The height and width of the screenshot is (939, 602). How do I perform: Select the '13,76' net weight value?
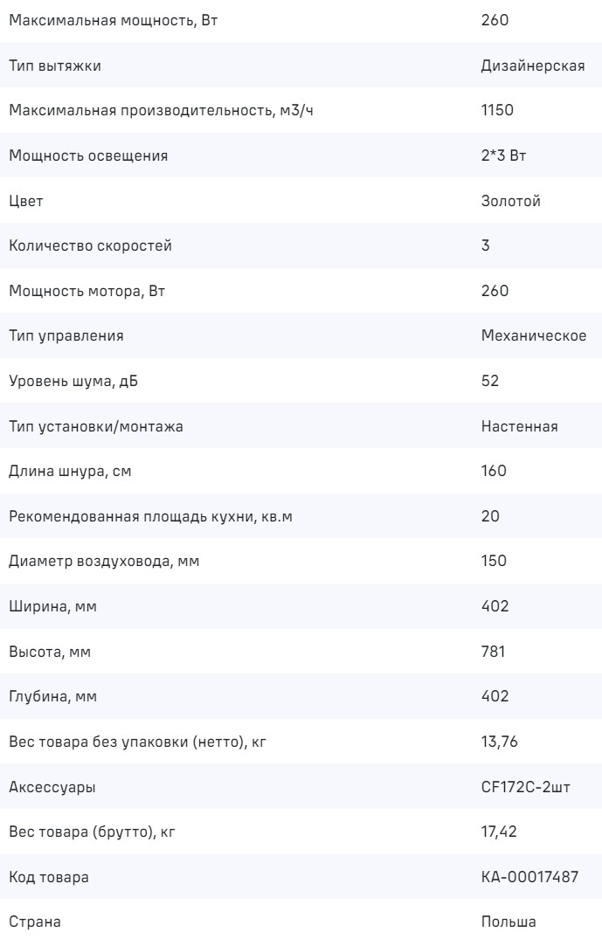498,742
